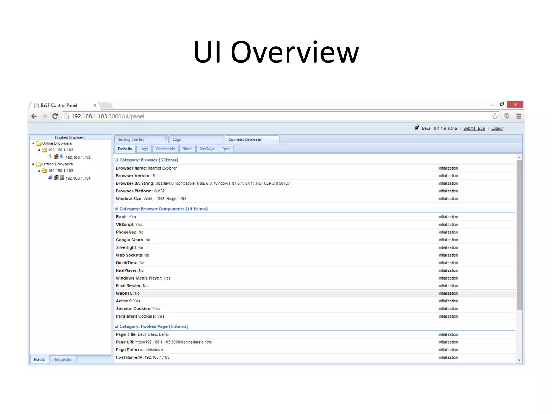
Task: Click the Browser Version: 6 row
Action: (x=315, y=176)
